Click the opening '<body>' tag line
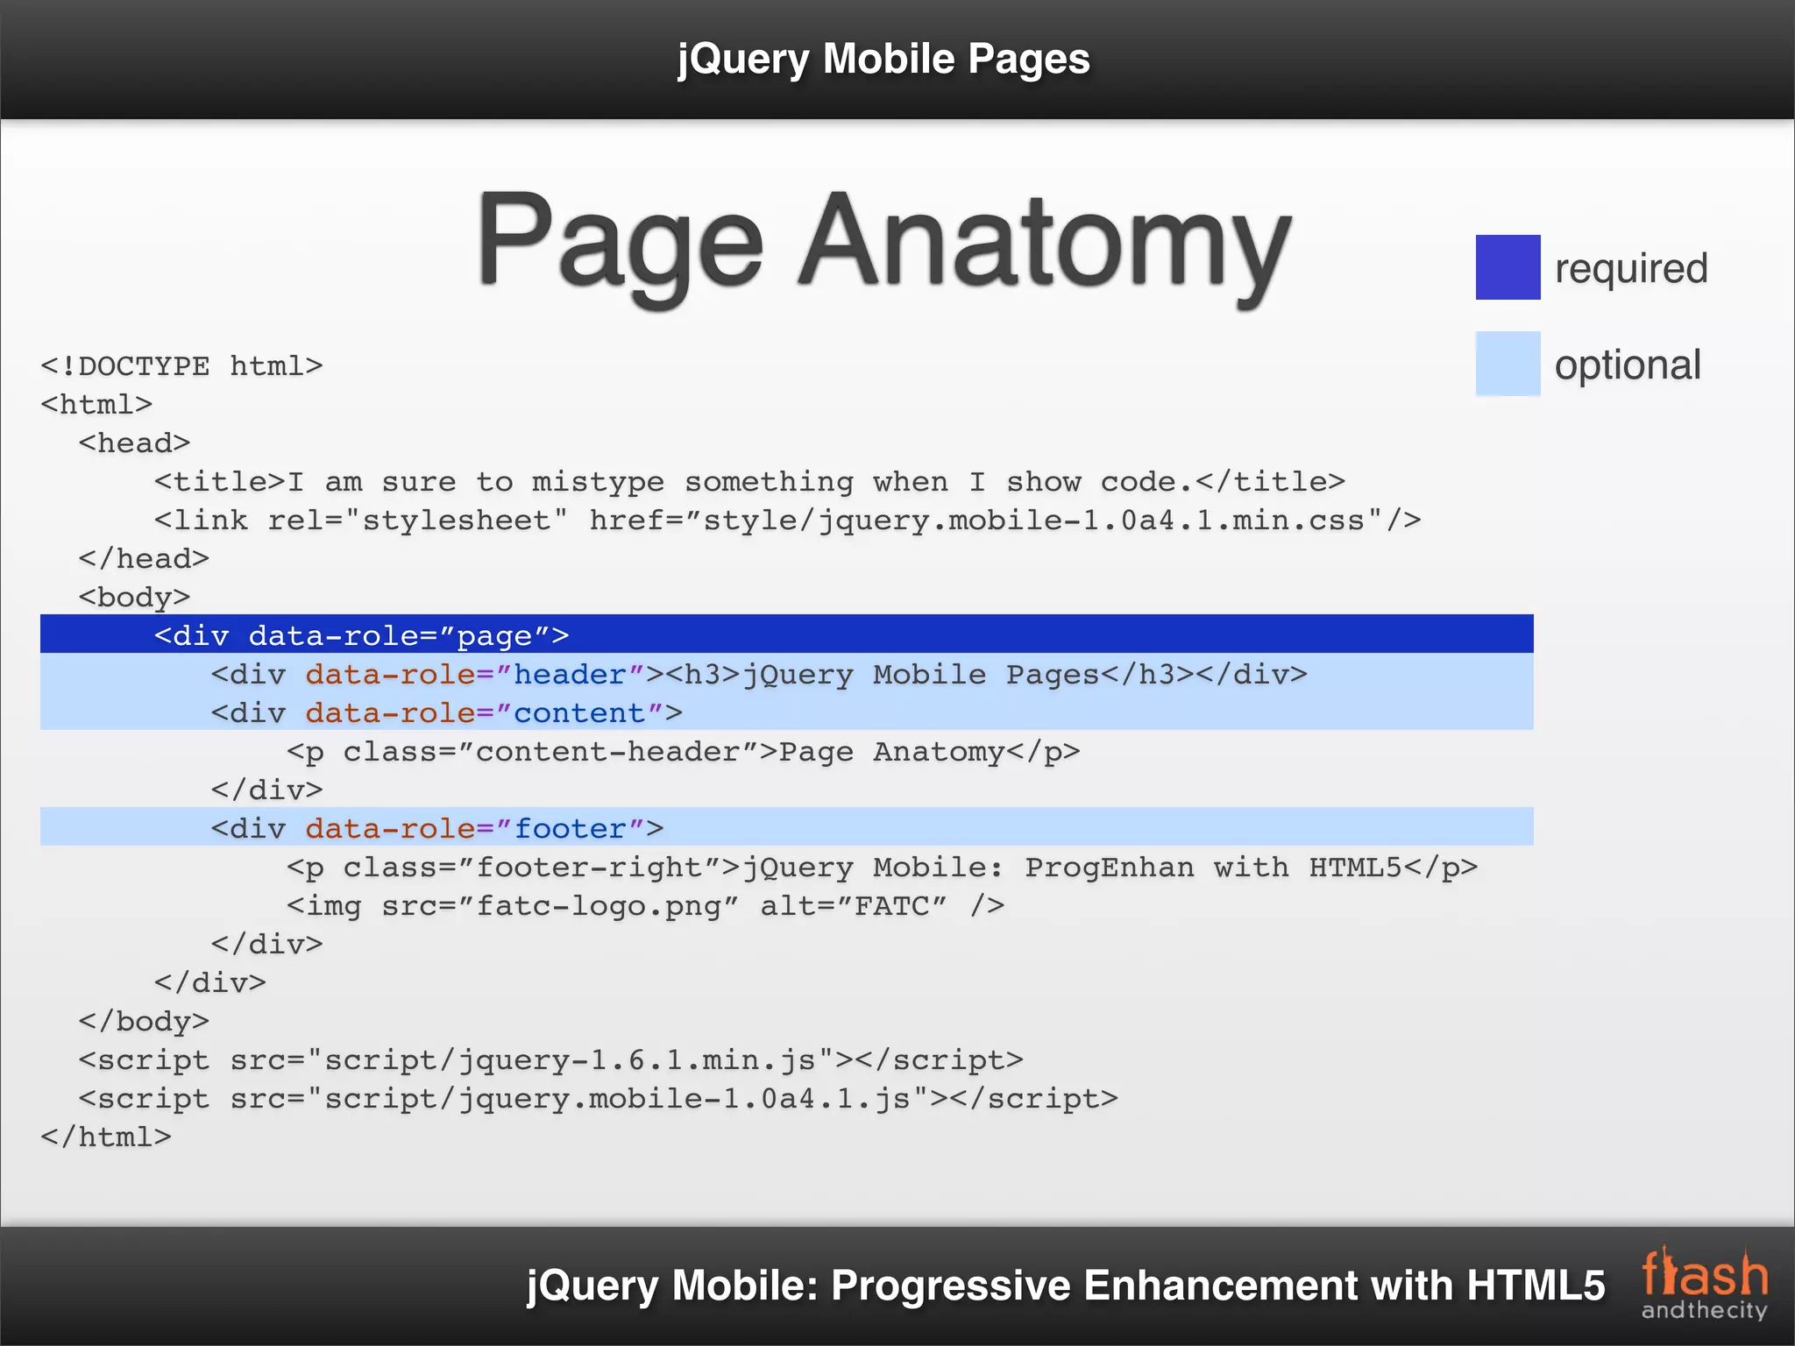Screen dimensions: 1795x1346 [134, 597]
